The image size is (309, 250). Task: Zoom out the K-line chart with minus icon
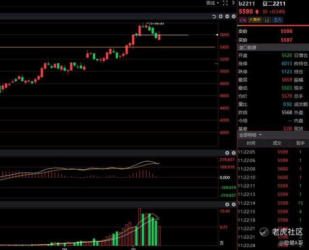(x=227, y=16)
